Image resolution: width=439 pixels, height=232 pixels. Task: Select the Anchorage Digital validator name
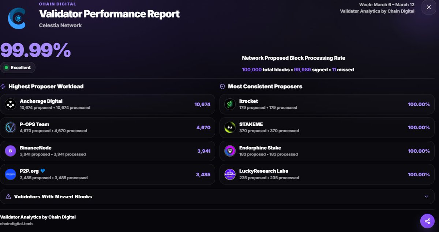[x=41, y=101]
